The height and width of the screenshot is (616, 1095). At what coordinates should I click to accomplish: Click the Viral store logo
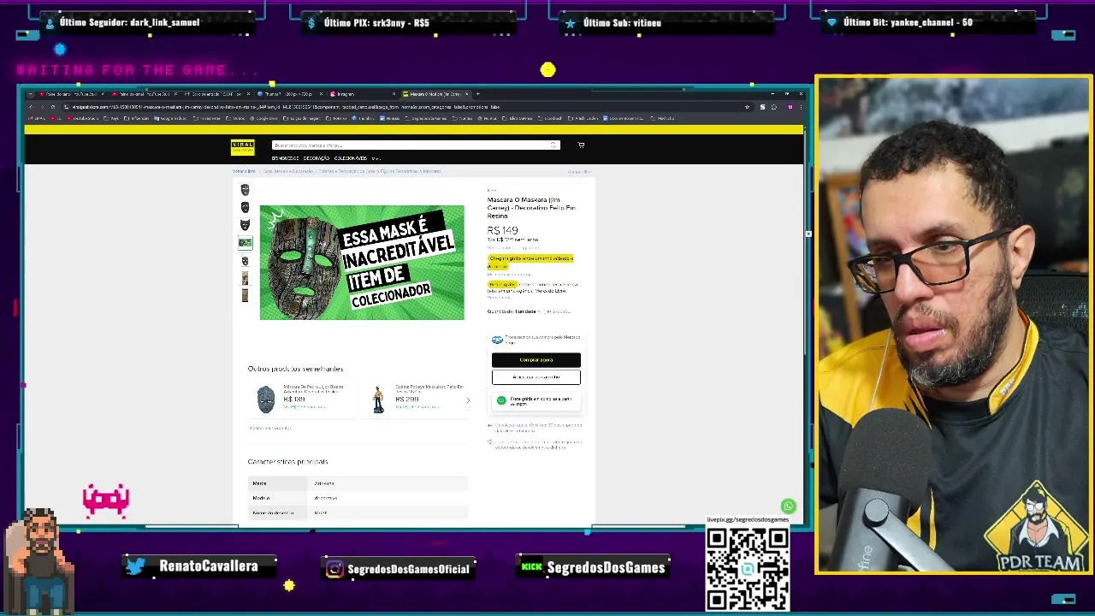[x=242, y=146]
